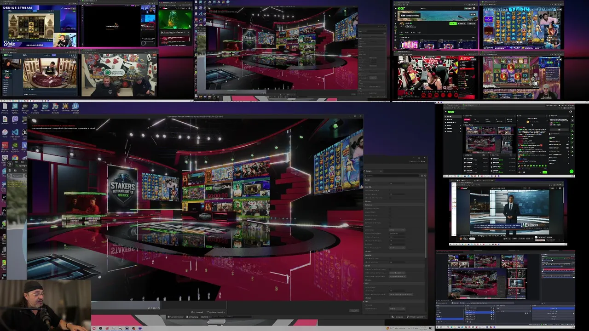Click the white Subscribe button under YouTube video
The image size is (589, 331).
pos(472,239)
